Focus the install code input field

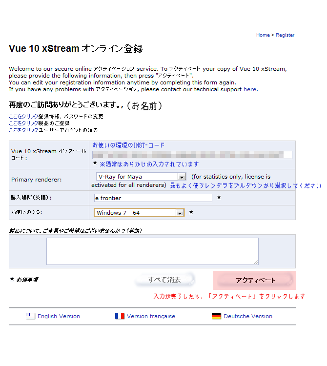(192, 155)
